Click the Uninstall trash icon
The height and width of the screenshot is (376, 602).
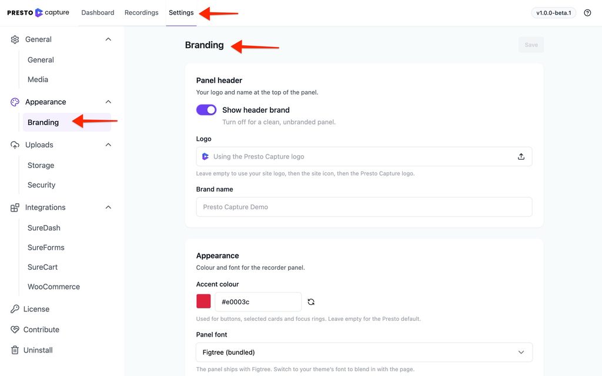15,350
